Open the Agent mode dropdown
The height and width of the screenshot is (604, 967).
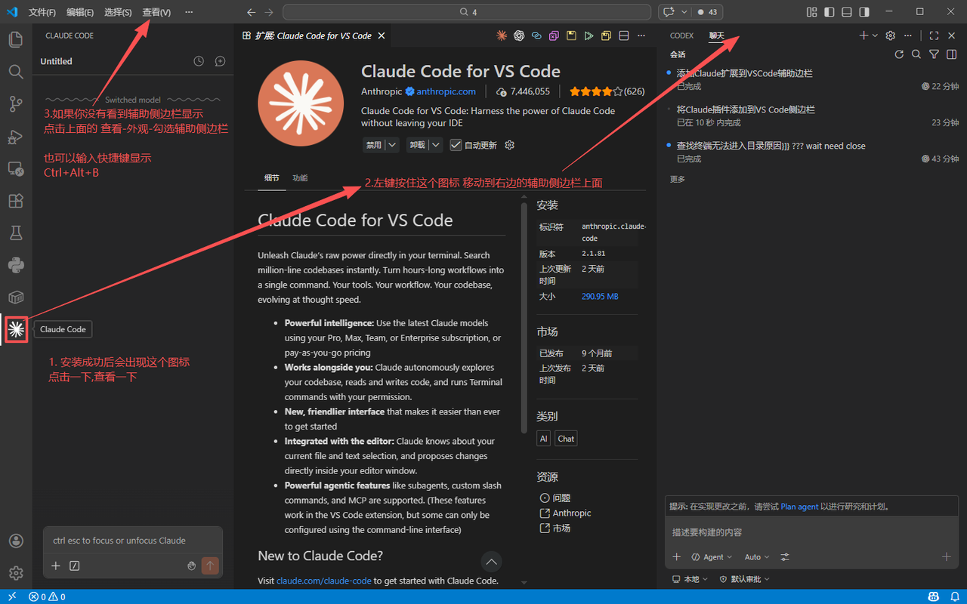click(712, 557)
